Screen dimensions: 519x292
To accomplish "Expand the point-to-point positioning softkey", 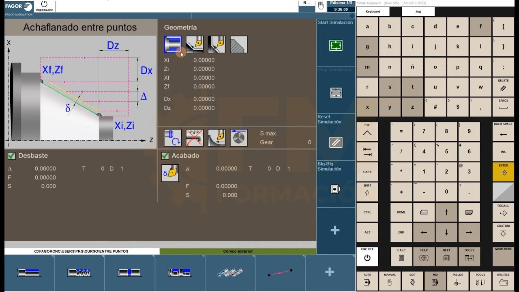I will (x=280, y=273).
